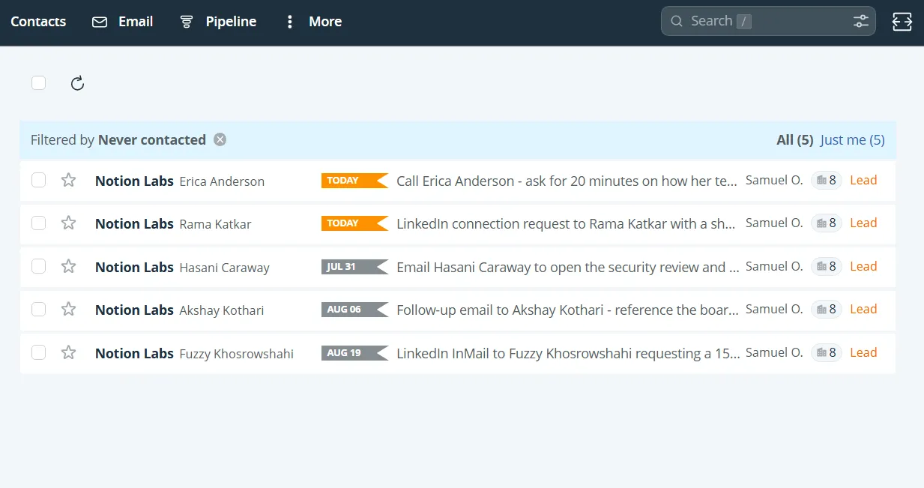Image resolution: width=924 pixels, height=488 pixels.
Task: Toggle the select all checkbox
Action: pyautogui.click(x=38, y=83)
